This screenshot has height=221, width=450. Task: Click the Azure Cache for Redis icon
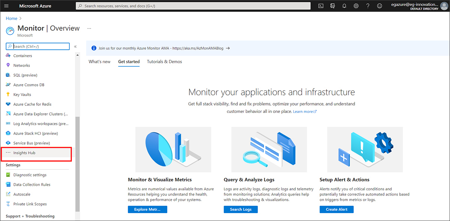pos(8,104)
